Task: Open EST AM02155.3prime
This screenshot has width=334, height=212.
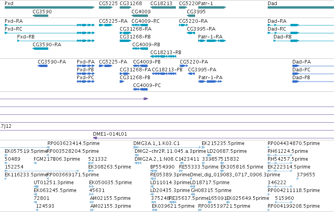Action: coord(110,206)
